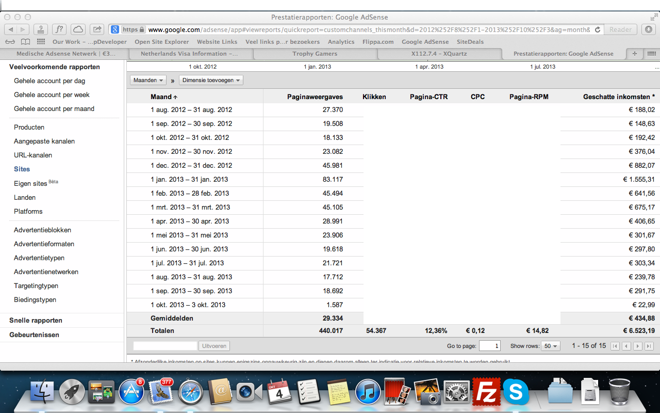660x413 pixels.
Task: Open the Trash in the Dock
Action: coord(619,392)
